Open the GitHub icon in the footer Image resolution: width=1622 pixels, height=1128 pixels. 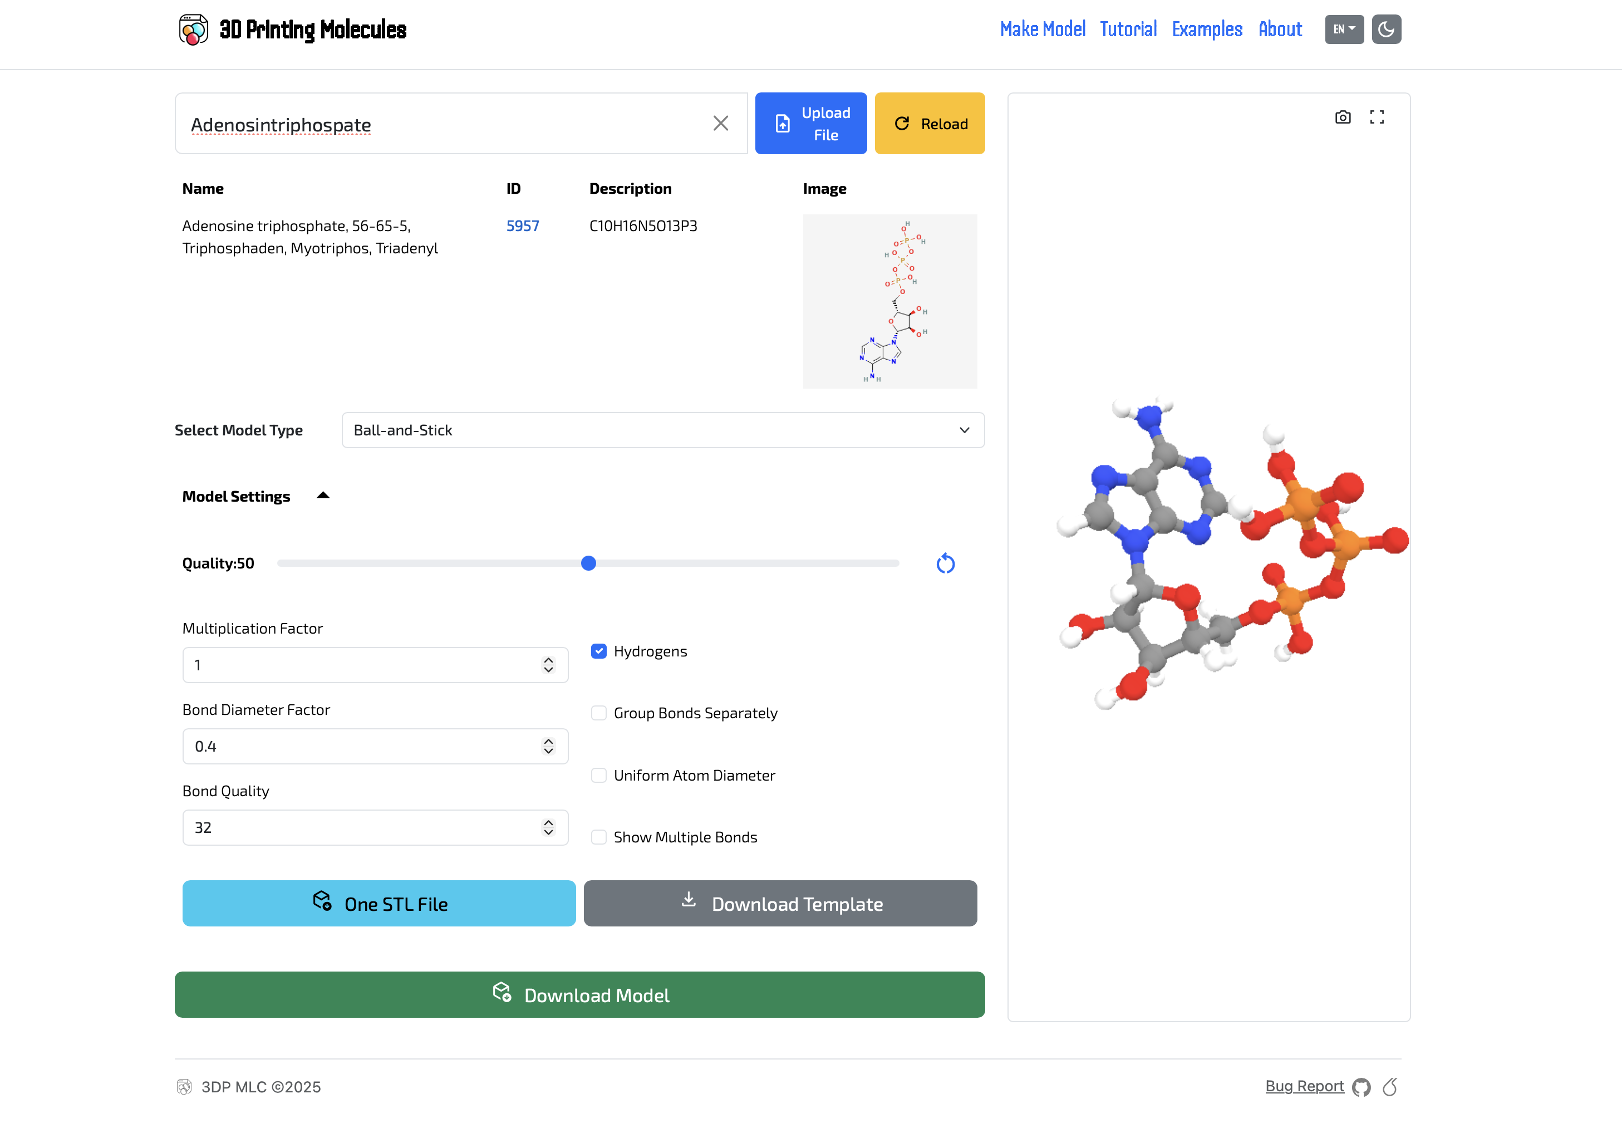click(x=1362, y=1087)
